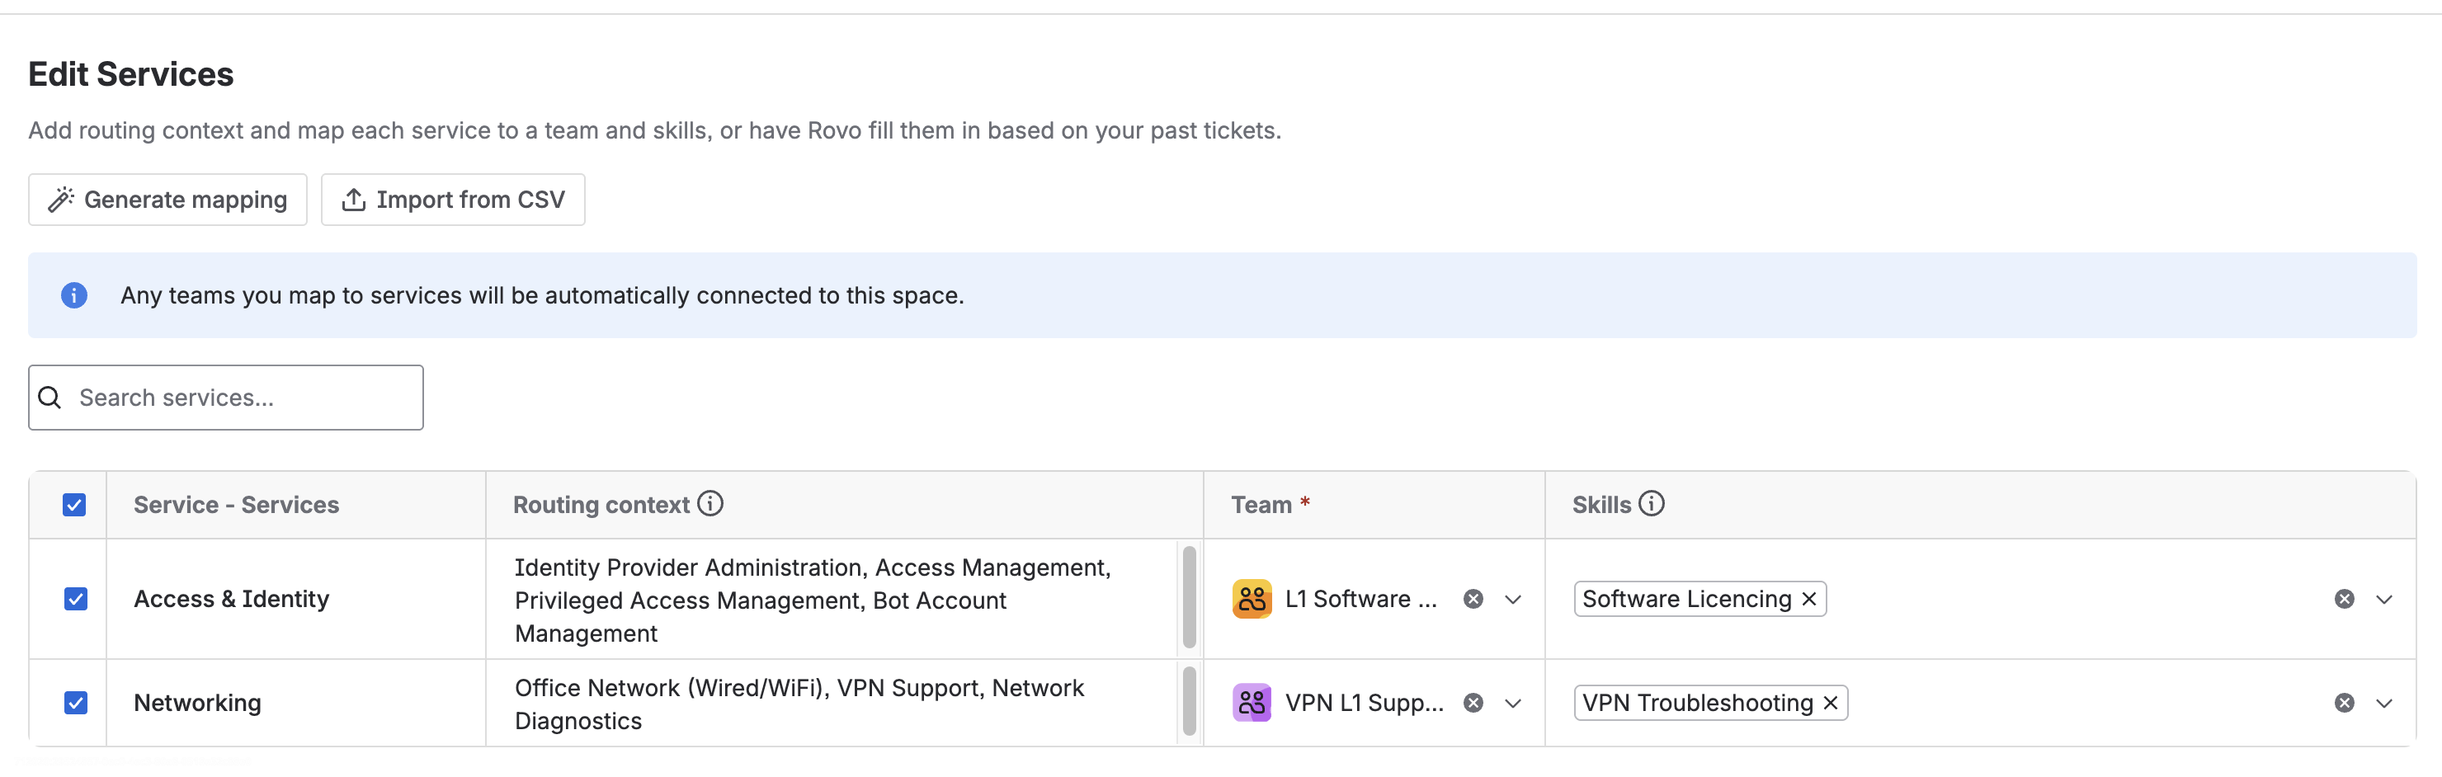This screenshot has height=777, width=2442.
Task: Click the VPN L1 Supp team avatar icon
Action: 1252,703
